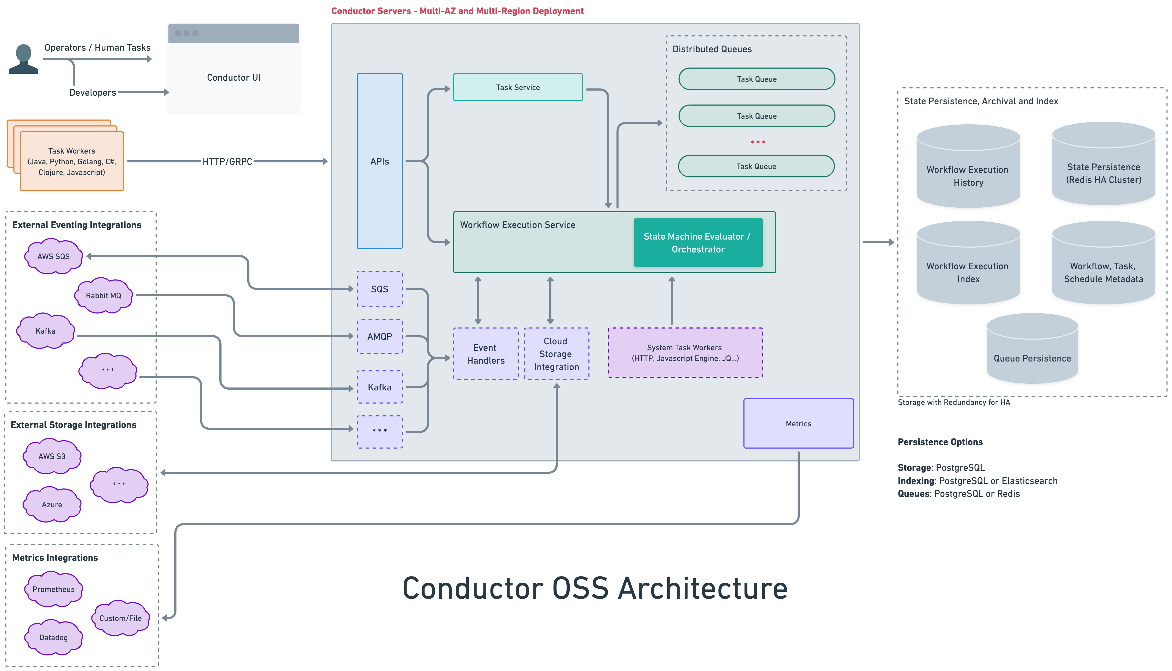Select the Cloud Storage Integration box
The width and height of the screenshot is (1172, 671).
(x=556, y=354)
